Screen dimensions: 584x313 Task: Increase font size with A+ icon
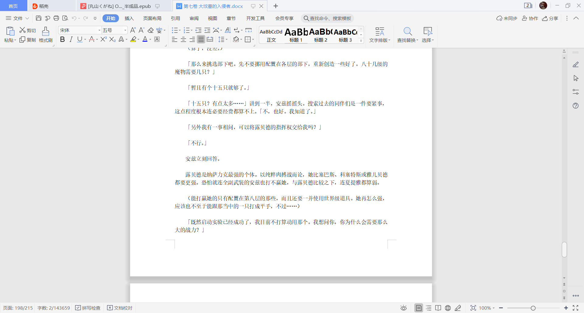(x=133, y=30)
